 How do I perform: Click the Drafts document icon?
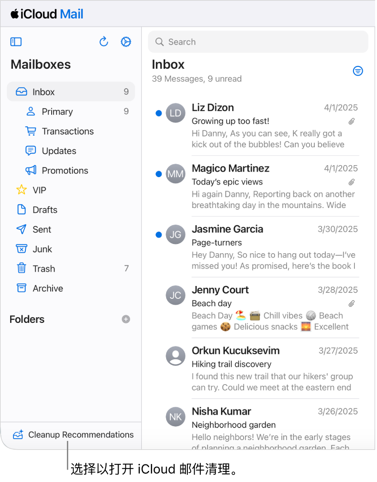pos(22,209)
